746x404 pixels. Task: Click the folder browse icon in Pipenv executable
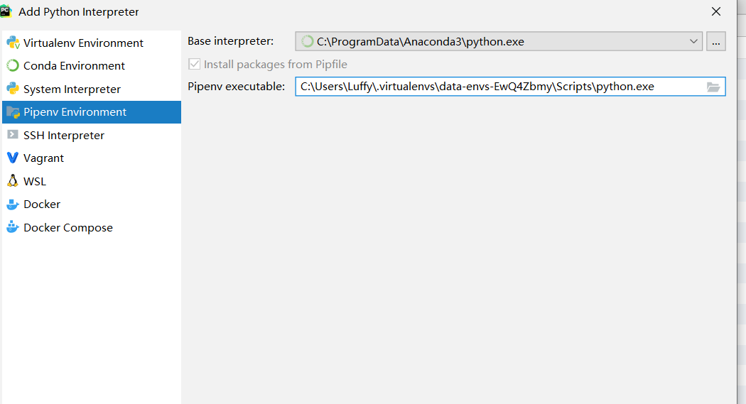713,87
